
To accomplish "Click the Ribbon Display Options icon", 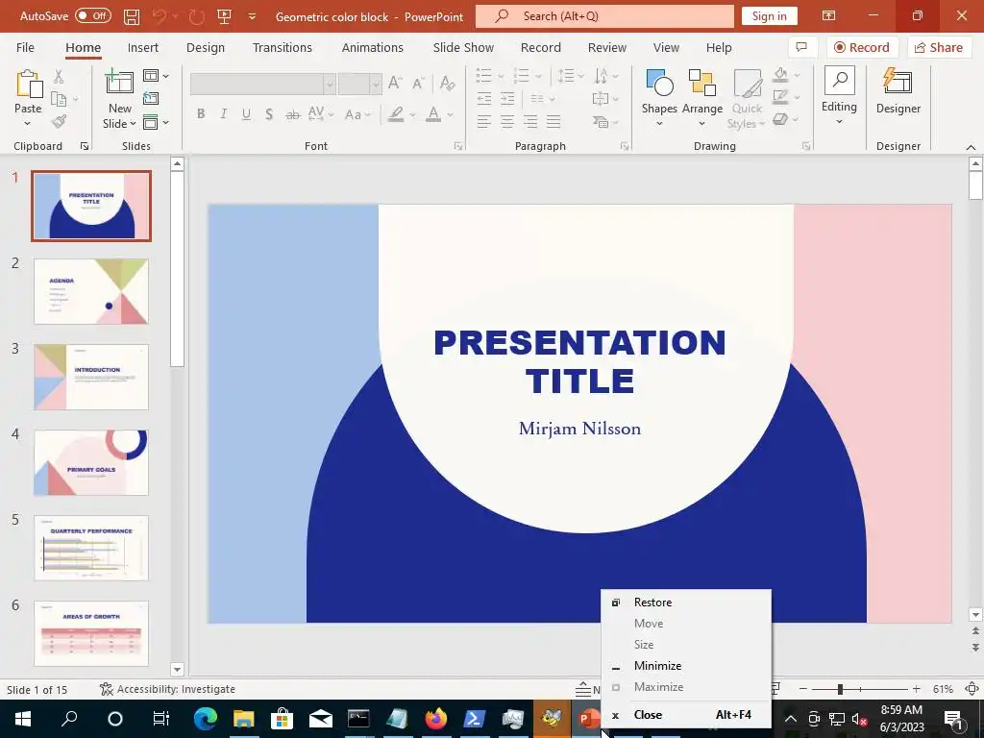I will pos(829,15).
